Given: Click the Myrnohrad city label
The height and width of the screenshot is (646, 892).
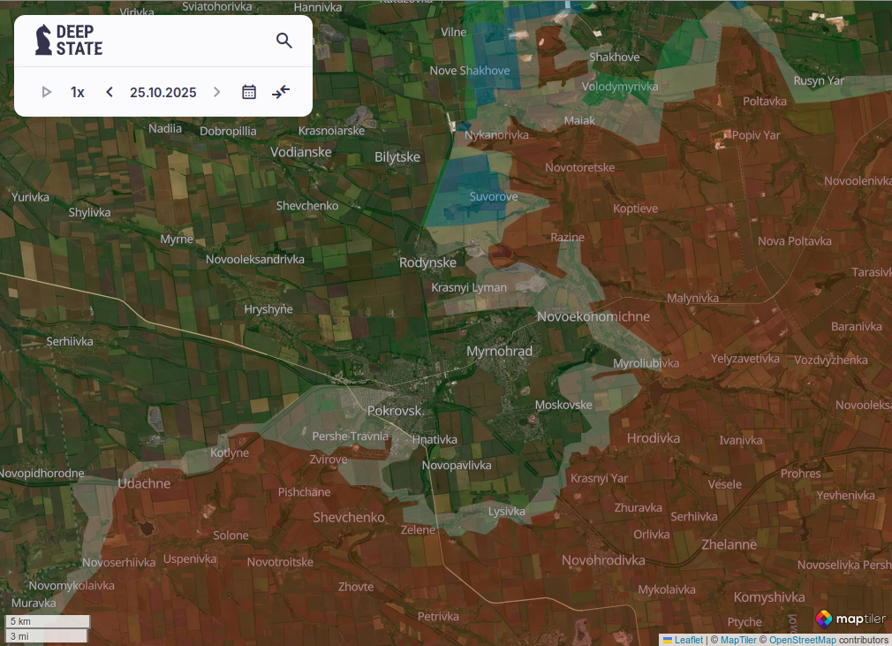Looking at the screenshot, I should tap(499, 351).
